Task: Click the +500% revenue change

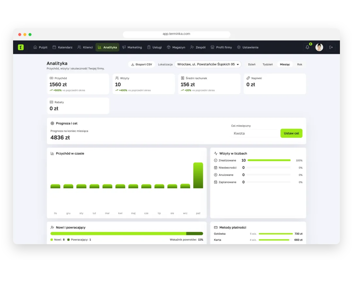Action: (58, 90)
